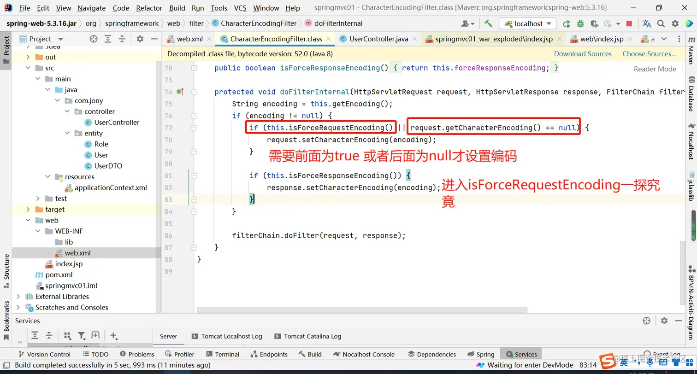Open the Terminal tool window
The height and width of the screenshot is (374, 697).
222,354
